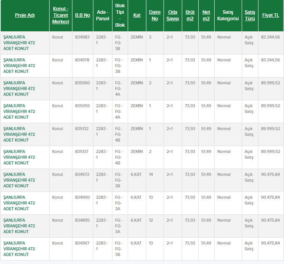Sort table by B.B No header
284x264 pixels.
tap(83, 15)
